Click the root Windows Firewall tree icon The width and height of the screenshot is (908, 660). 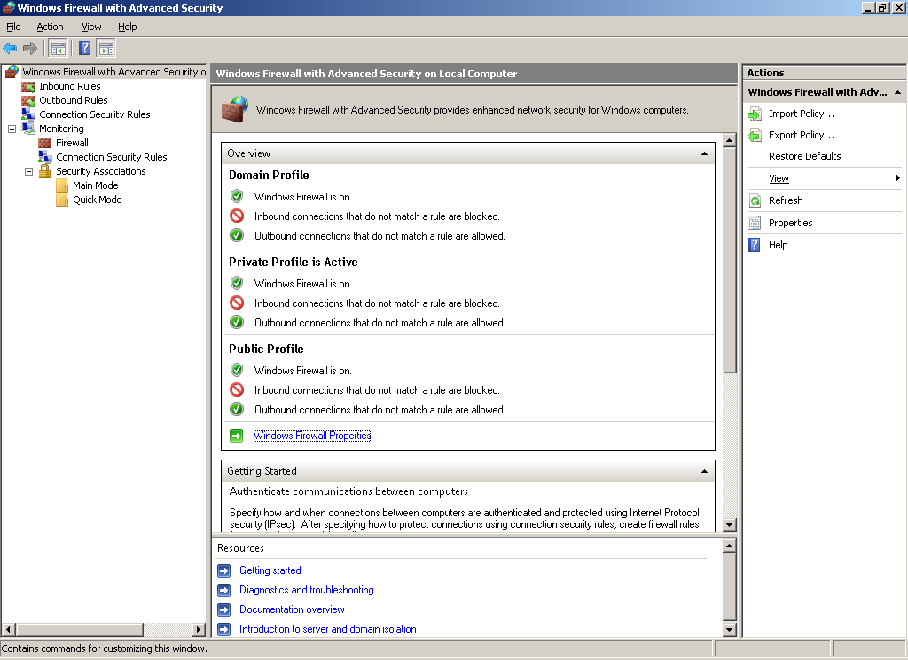(12, 72)
